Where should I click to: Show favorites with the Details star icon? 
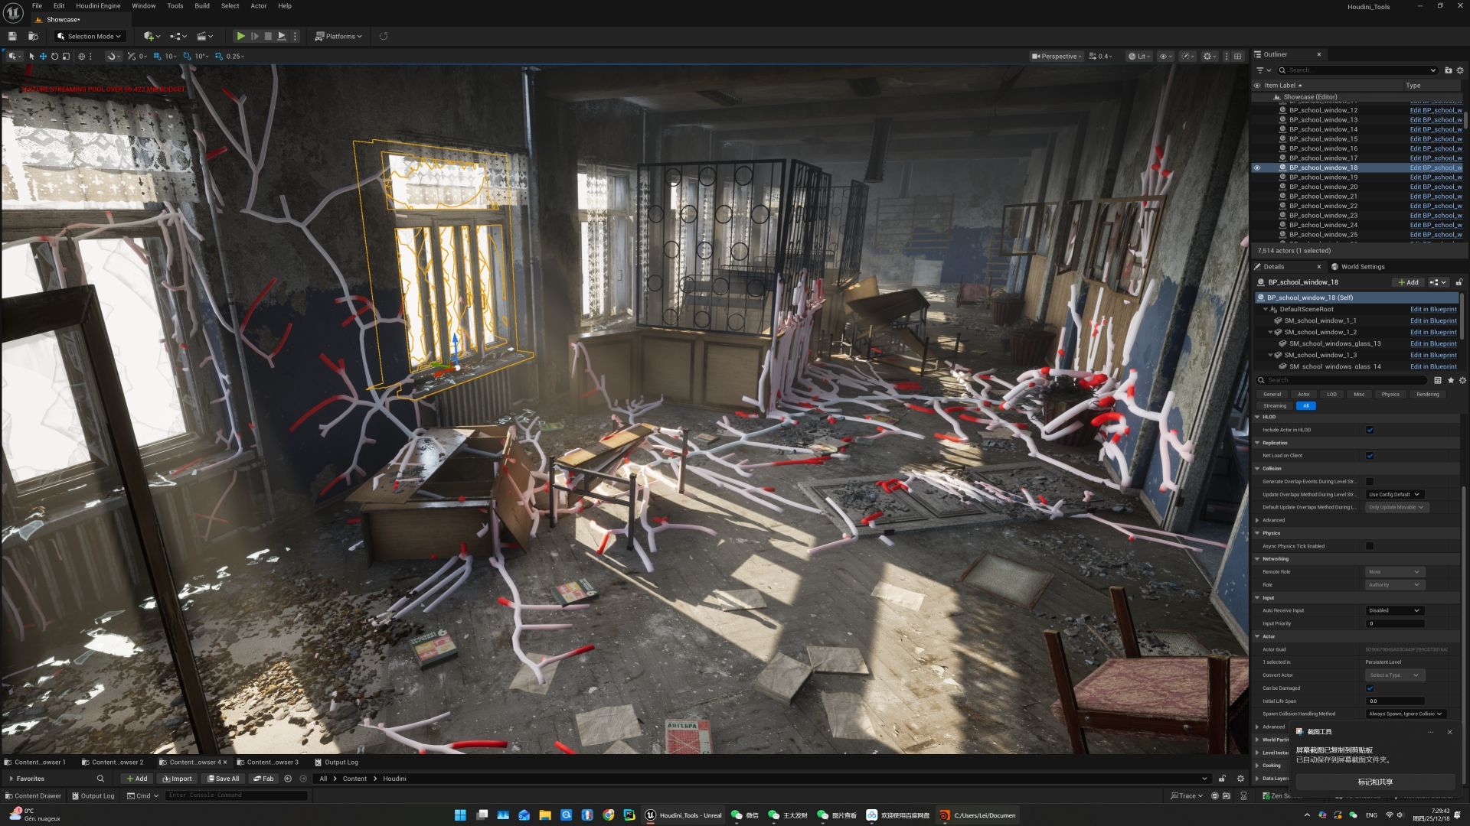click(1450, 380)
